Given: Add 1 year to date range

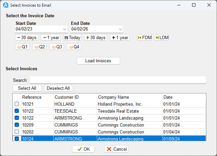Looking at the screenshot, I should pyautogui.click(x=120, y=38).
